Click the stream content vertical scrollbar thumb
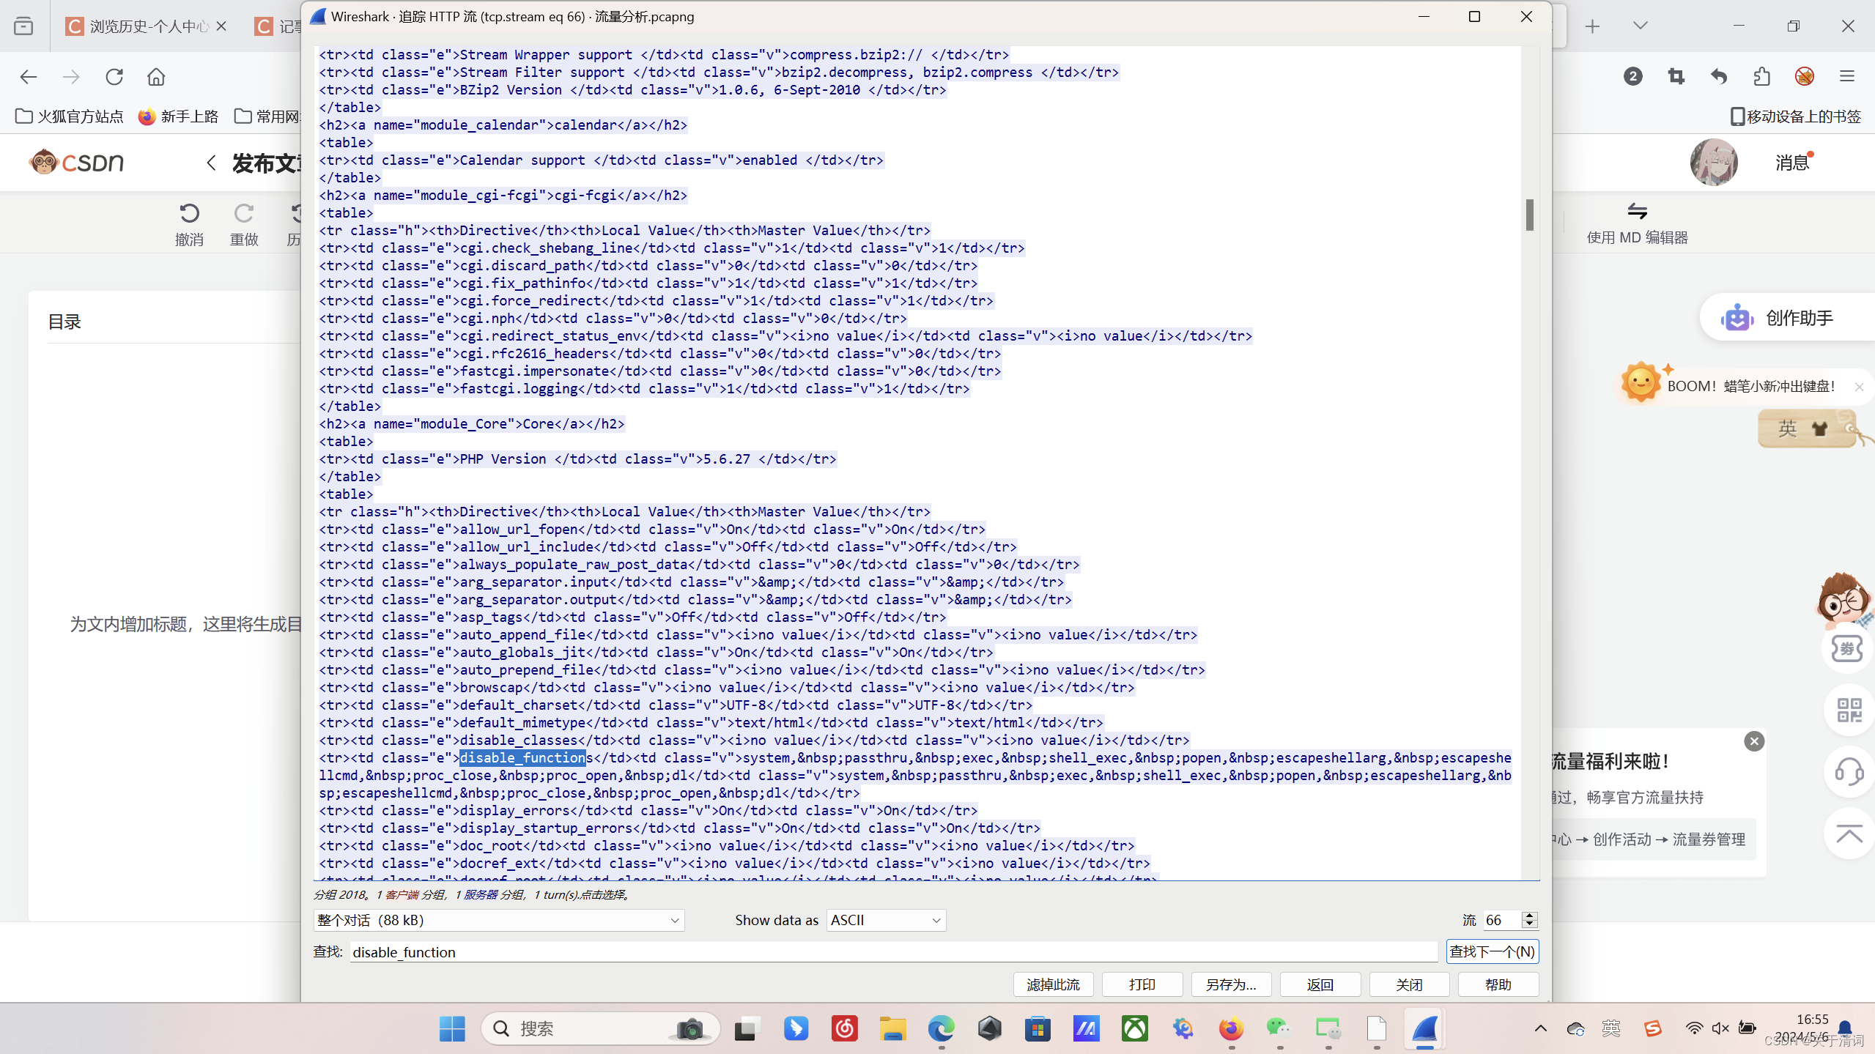1875x1054 pixels. 1530,215
